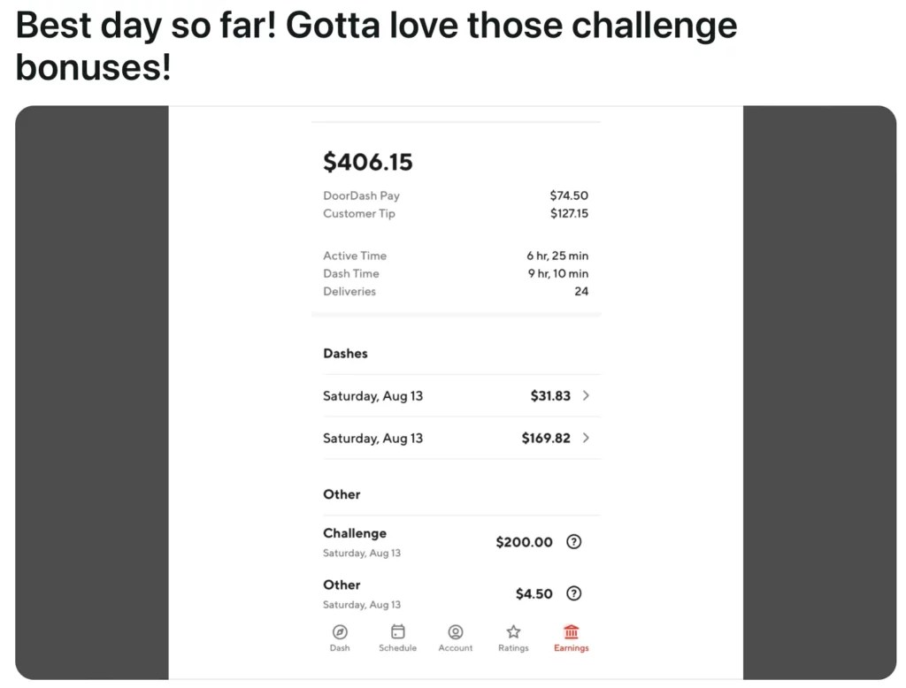The height and width of the screenshot is (688, 906).
Task: Click the Ratings star icon
Action: pyautogui.click(x=513, y=632)
